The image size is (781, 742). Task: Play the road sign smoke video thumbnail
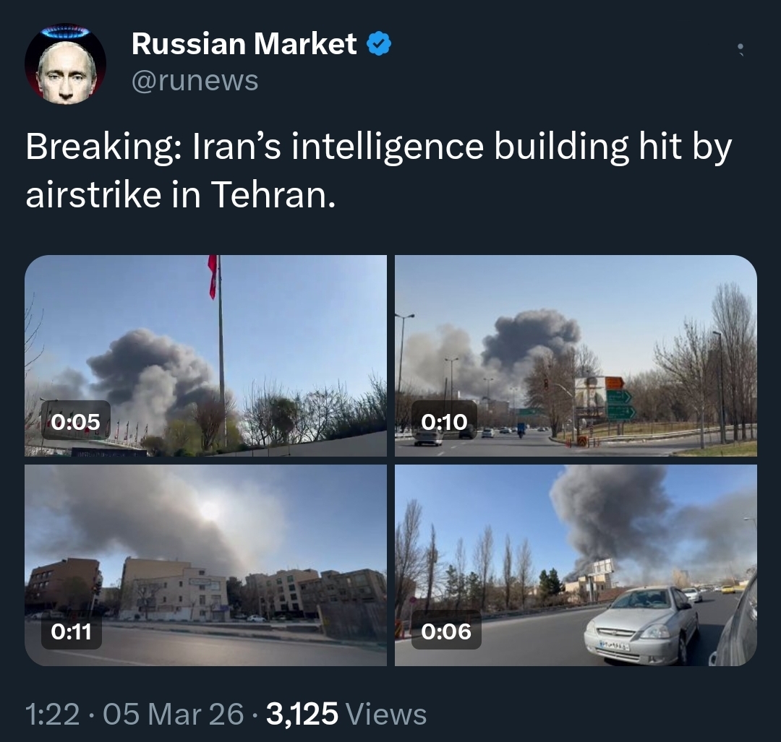coord(576,355)
